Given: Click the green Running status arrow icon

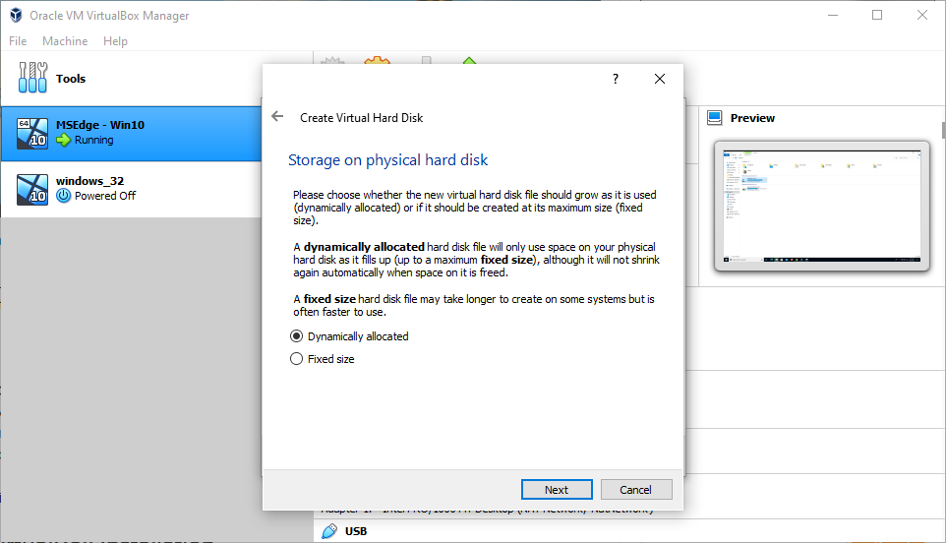Looking at the screenshot, I should (x=63, y=140).
